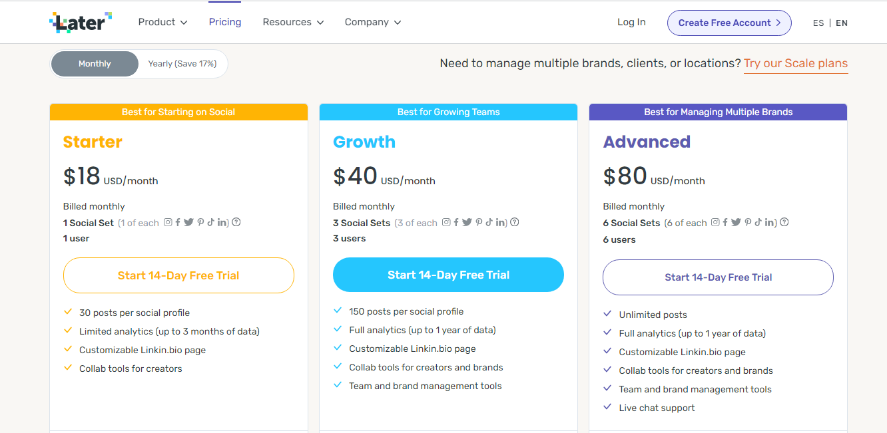Start the Growth plan 14-day free trial

tap(448, 275)
